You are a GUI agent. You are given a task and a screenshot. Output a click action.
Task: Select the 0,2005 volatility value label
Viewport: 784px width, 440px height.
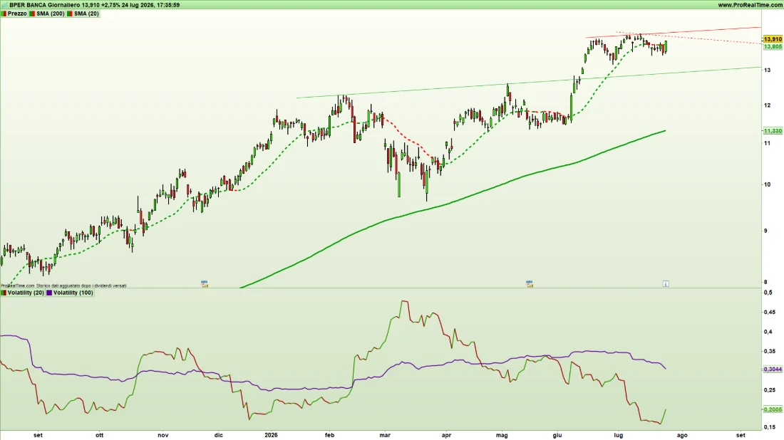click(773, 409)
